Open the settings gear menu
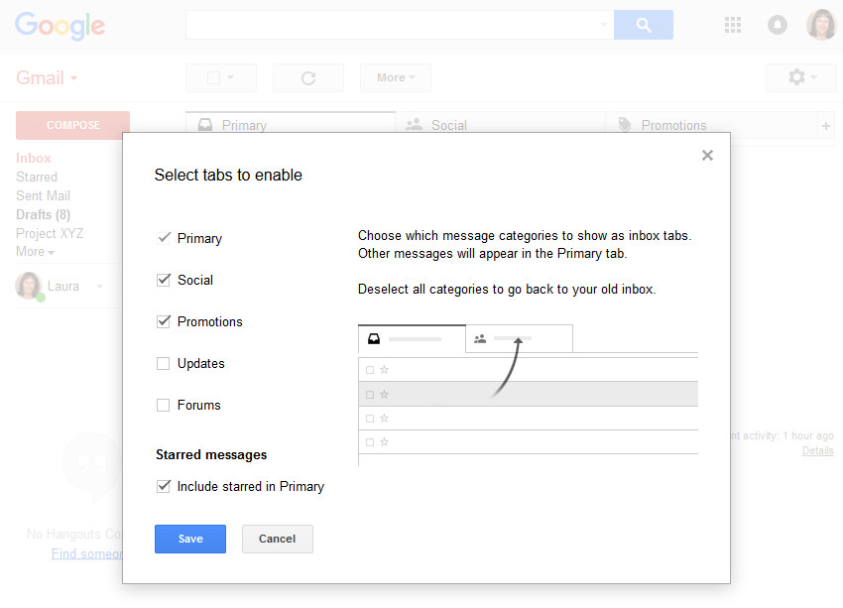 pyautogui.click(x=800, y=77)
